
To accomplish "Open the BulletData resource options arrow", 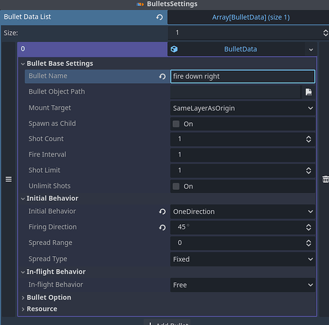I will (x=311, y=49).
